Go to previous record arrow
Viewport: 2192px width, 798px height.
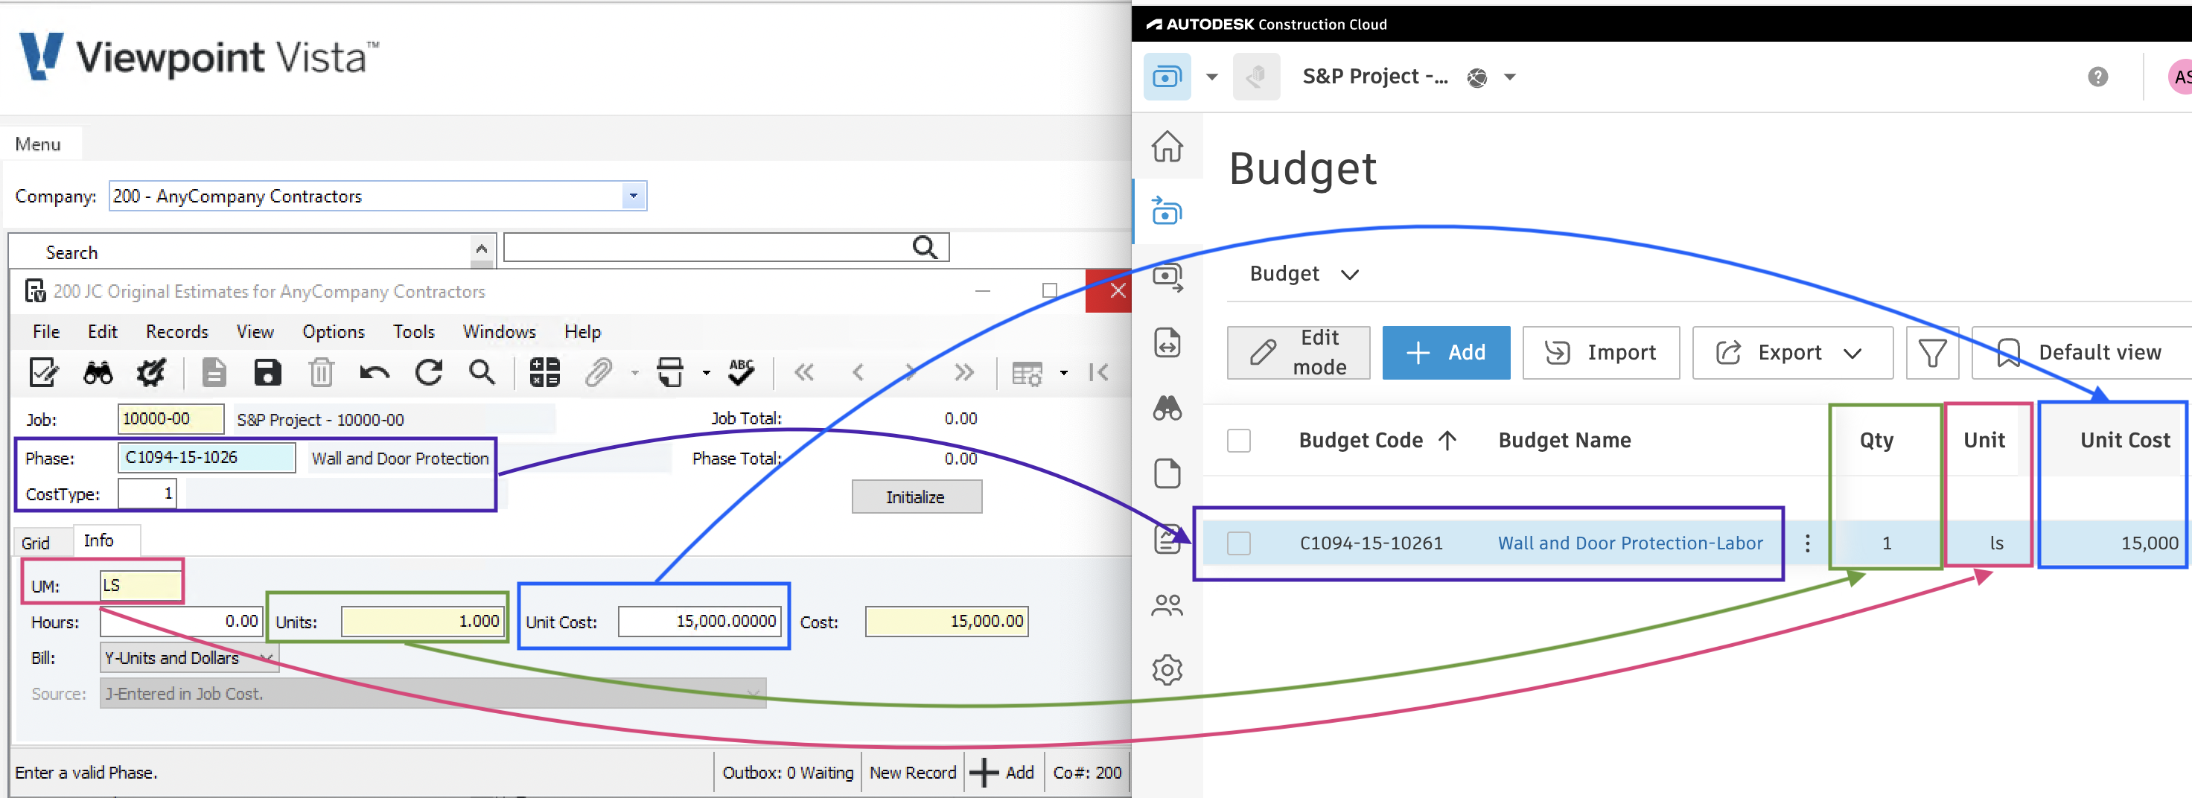858,373
